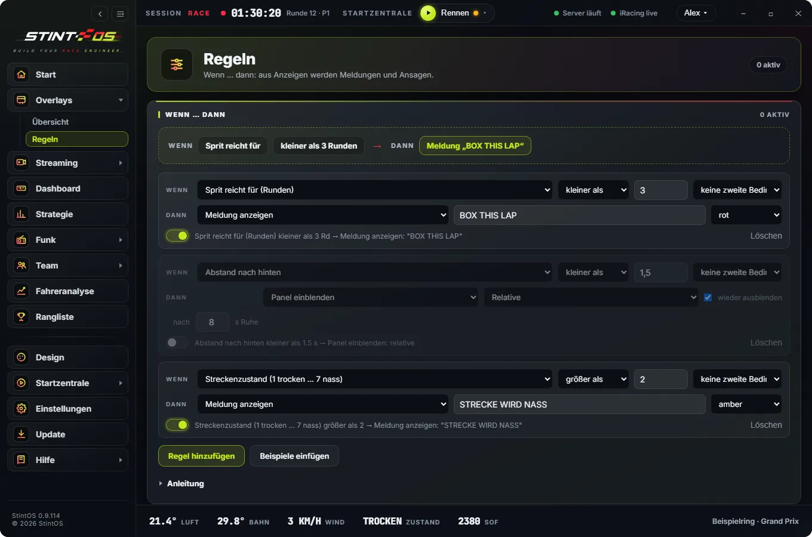812x537 pixels.
Task: Click the STRECKE WIRD NASS message field
Action: [579, 404]
